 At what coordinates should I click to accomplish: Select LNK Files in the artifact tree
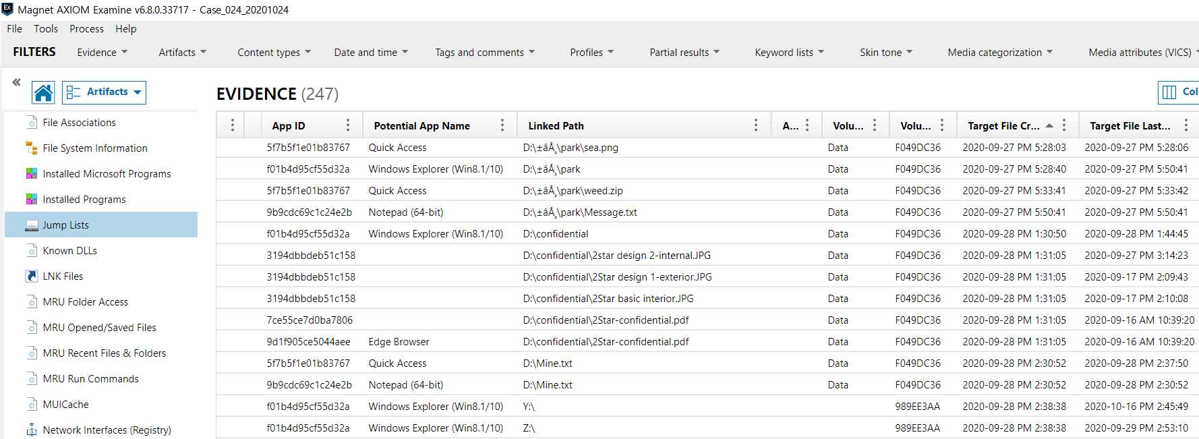click(x=101, y=276)
